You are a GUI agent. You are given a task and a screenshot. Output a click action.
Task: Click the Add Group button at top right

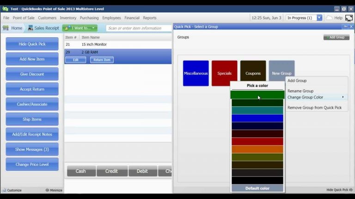click(337, 37)
